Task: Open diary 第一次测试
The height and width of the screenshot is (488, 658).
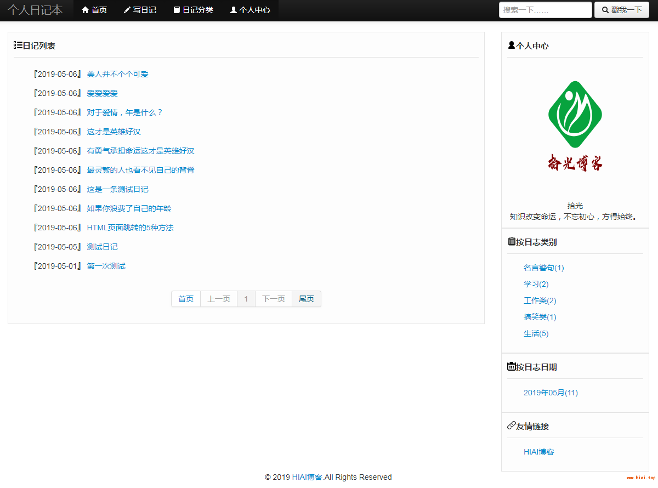Action: click(x=106, y=266)
